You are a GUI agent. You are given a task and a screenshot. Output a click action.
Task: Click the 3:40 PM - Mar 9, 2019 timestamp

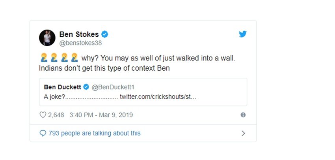point(101,115)
